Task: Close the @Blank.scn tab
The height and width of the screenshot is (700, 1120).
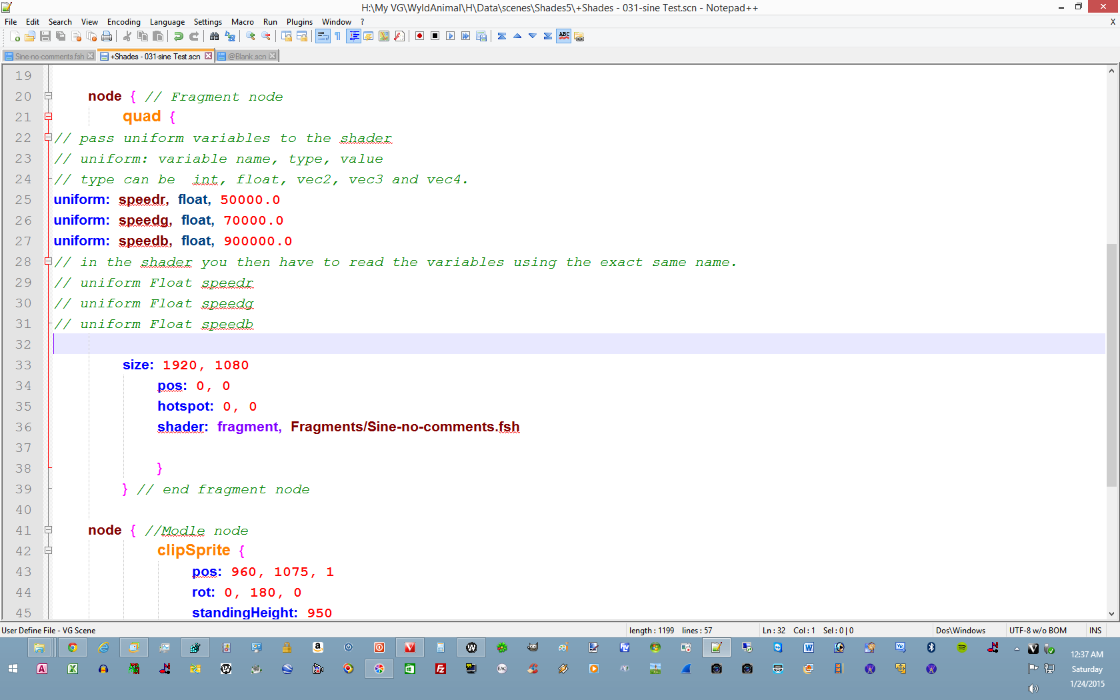Action: click(x=273, y=57)
